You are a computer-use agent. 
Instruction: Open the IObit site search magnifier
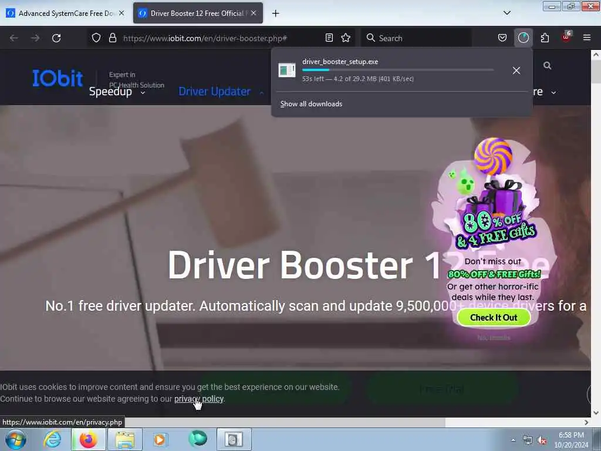(x=548, y=66)
